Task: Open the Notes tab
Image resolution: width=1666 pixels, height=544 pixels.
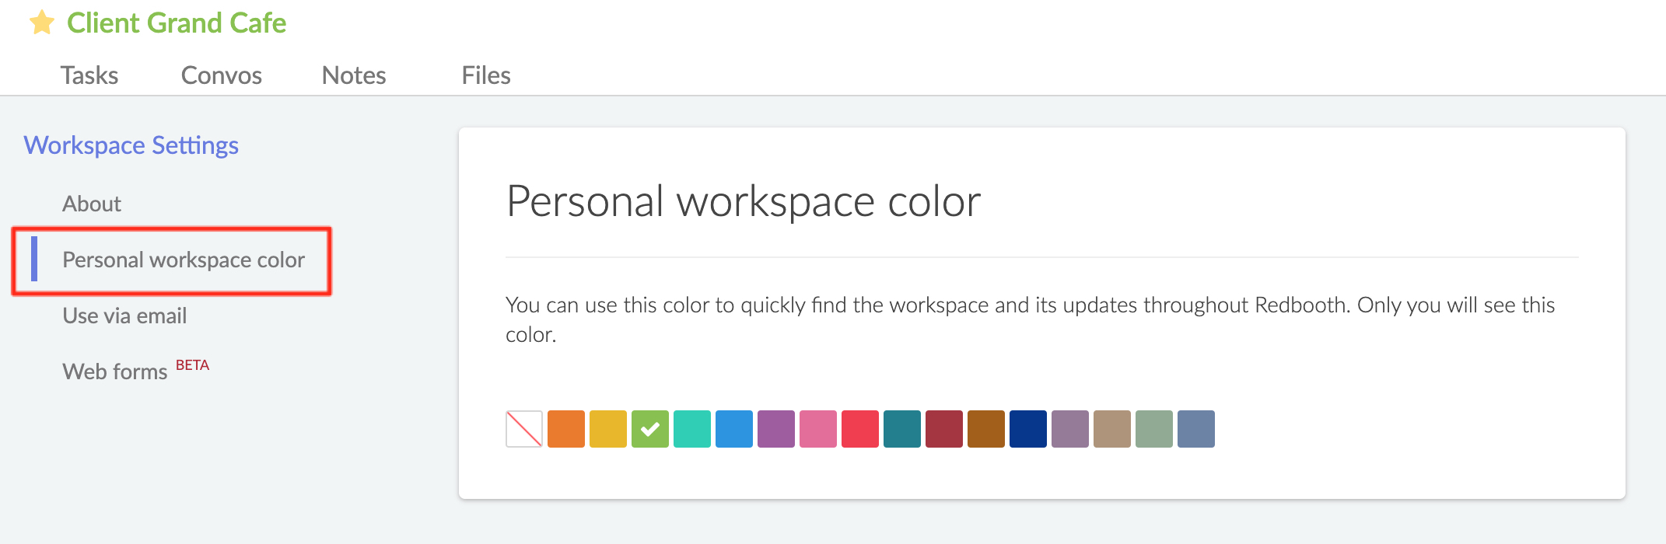Action: tap(354, 75)
